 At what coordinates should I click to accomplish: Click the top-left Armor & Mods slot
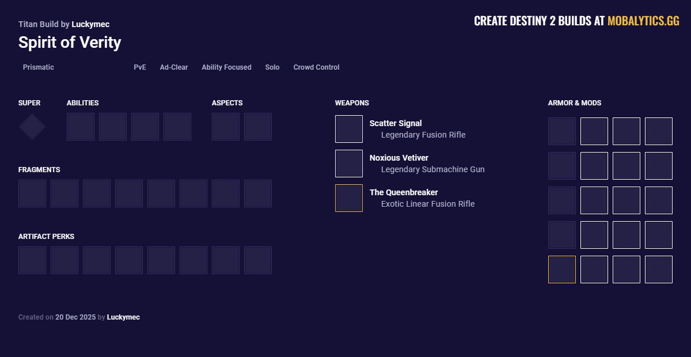click(x=562, y=131)
